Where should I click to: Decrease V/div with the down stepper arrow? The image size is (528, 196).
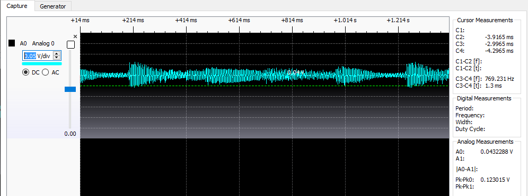point(57,58)
